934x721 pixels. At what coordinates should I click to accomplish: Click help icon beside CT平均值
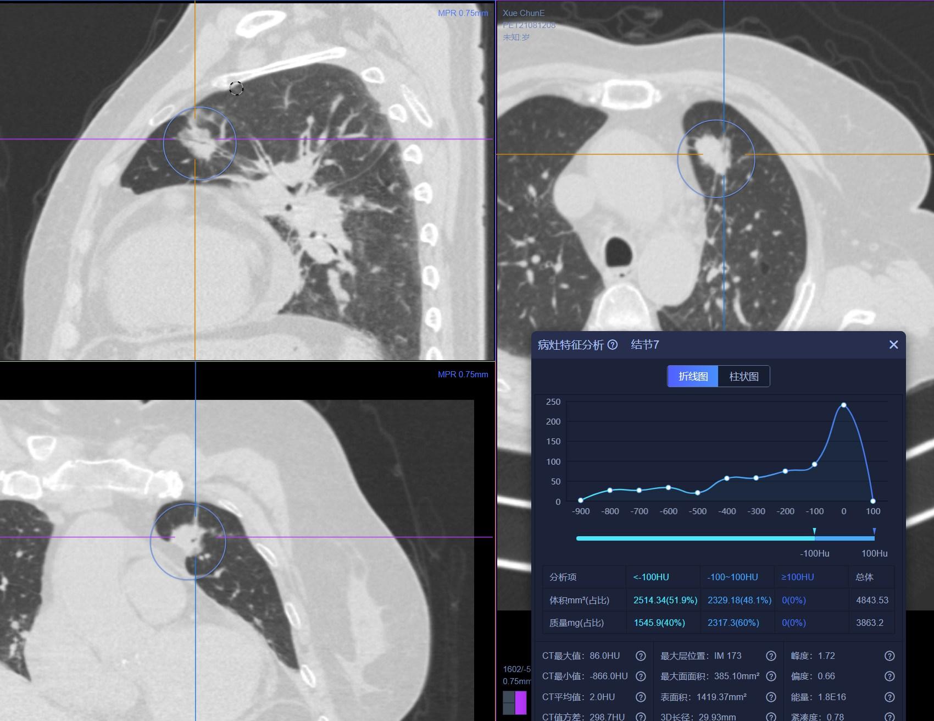point(641,697)
